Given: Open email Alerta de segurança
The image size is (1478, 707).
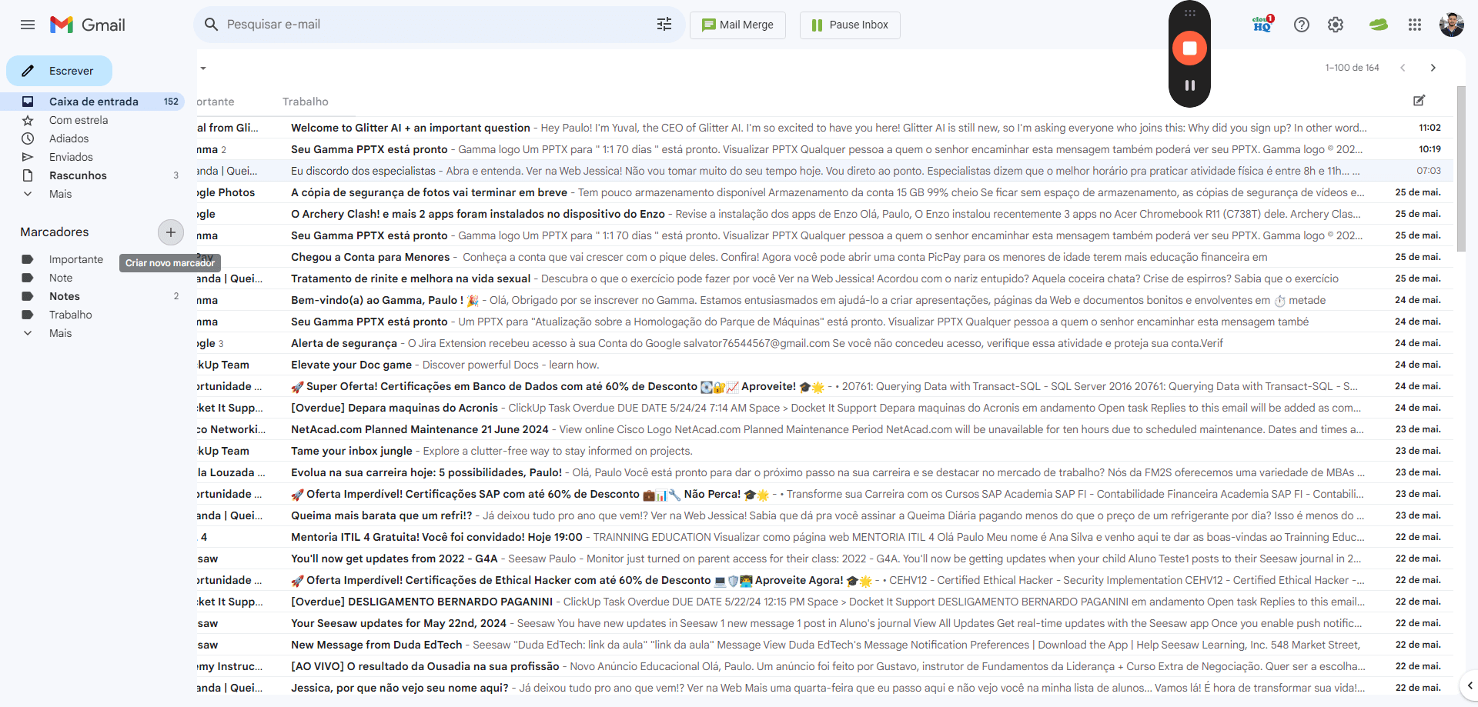Looking at the screenshot, I should tap(825, 343).
